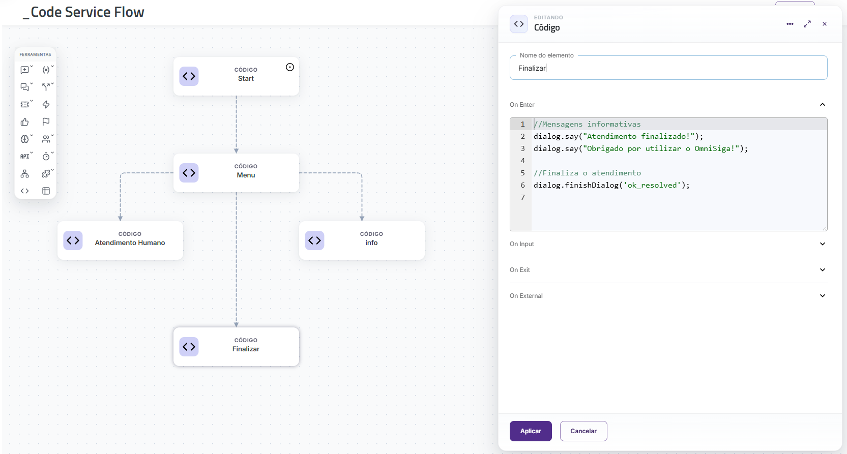Select the Start node label
Screen dimensions: 847x454
pos(246,79)
